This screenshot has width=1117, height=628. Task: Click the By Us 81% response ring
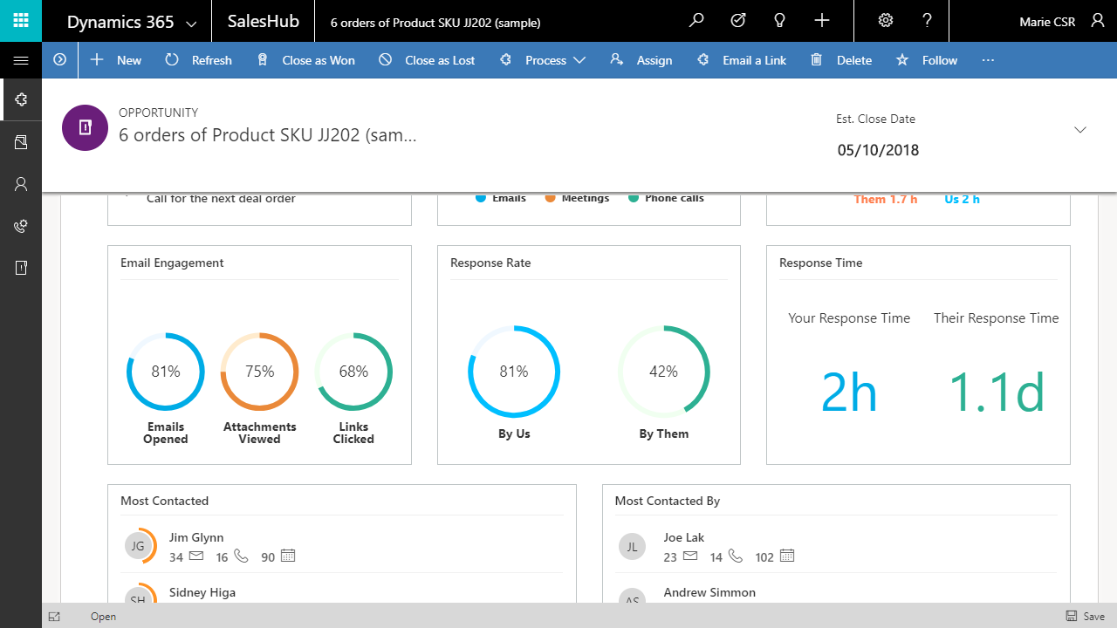[514, 372]
